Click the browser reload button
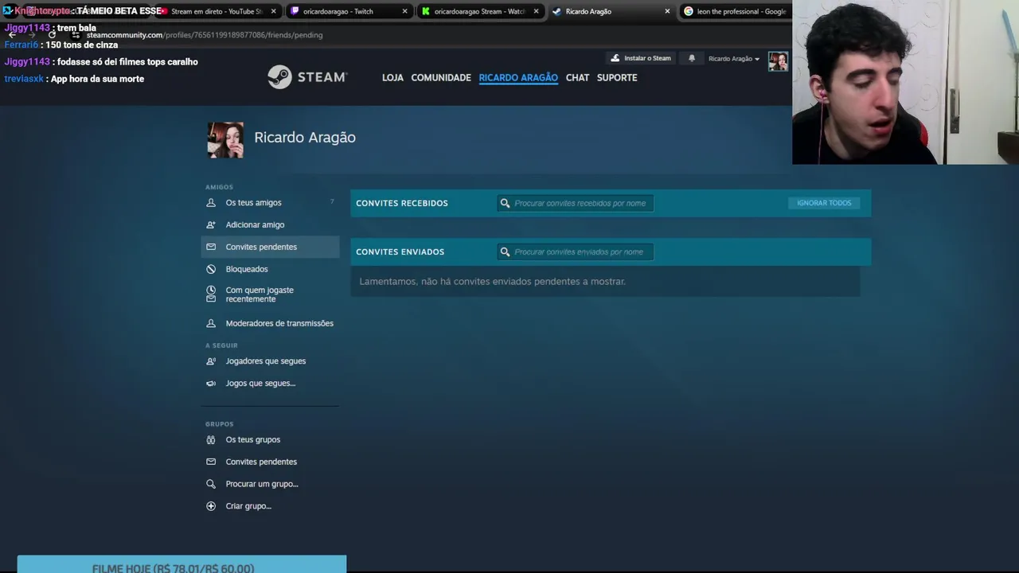 (53, 35)
